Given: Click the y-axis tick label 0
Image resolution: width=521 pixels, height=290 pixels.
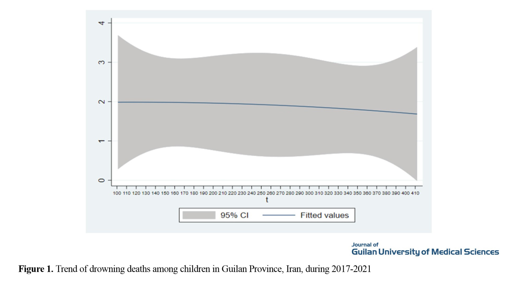Looking at the screenshot, I should tap(101, 180).
